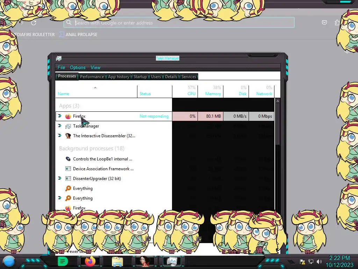Switch to Firefox from the taskbar

point(90,261)
